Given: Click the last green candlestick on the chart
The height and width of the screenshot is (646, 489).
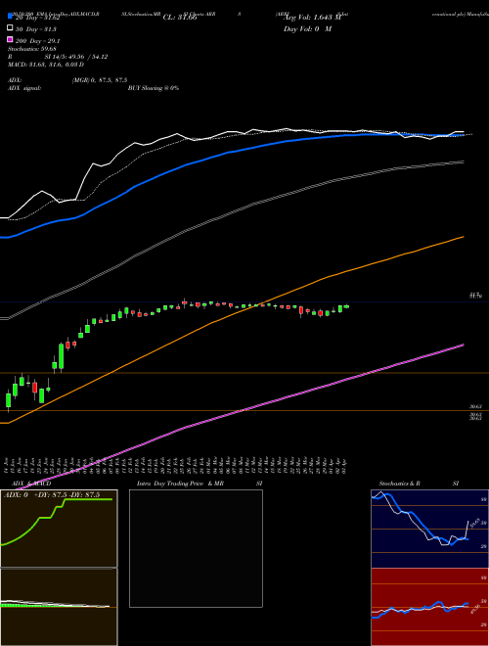Looking at the screenshot, I should pyautogui.click(x=346, y=306).
